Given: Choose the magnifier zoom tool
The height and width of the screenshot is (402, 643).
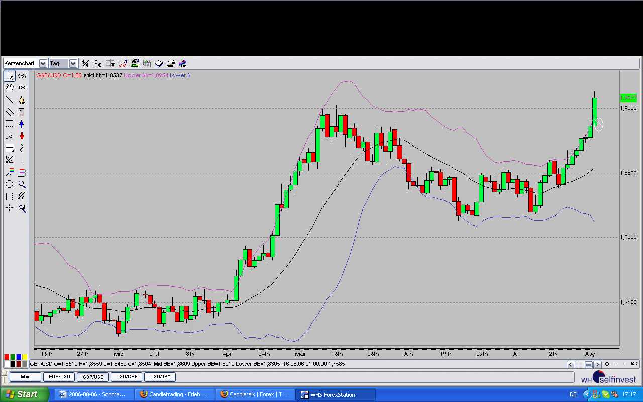Looking at the screenshot, I should [22, 184].
